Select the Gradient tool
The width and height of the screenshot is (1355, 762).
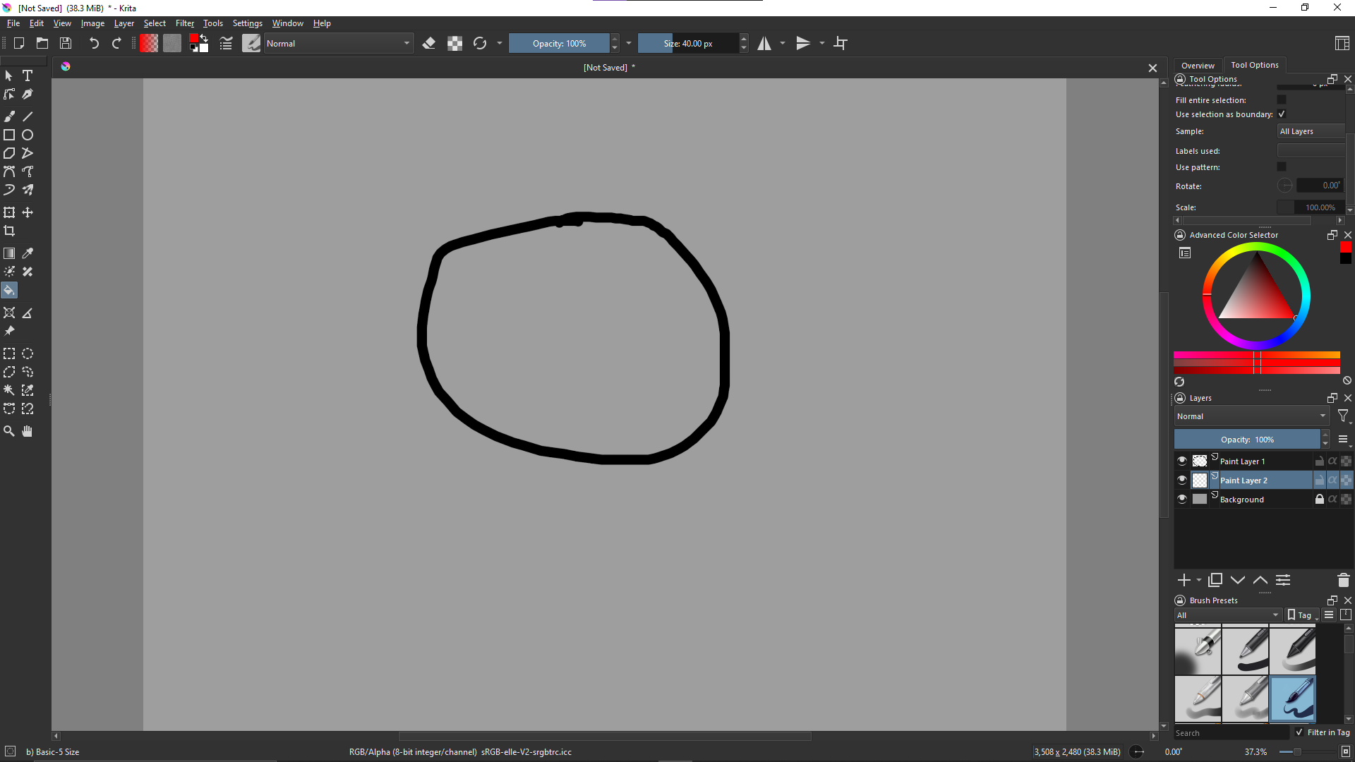tap(9, 253)
